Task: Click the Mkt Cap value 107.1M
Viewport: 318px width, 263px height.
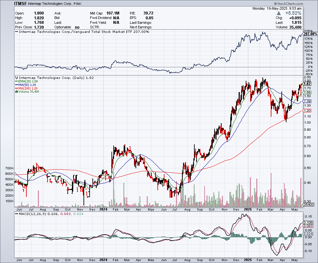Action: [113, 13]
